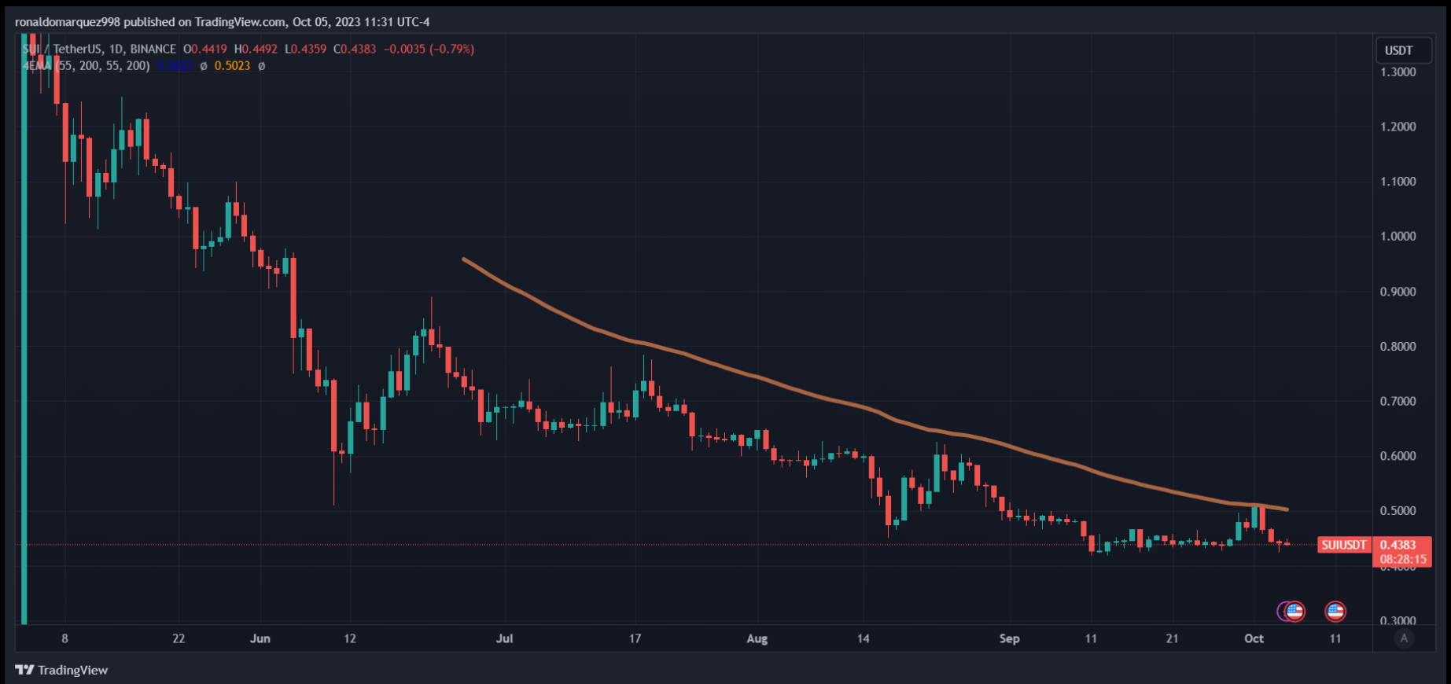
Task: Click the Oct label on the time axis
Action: point(1254,638)
